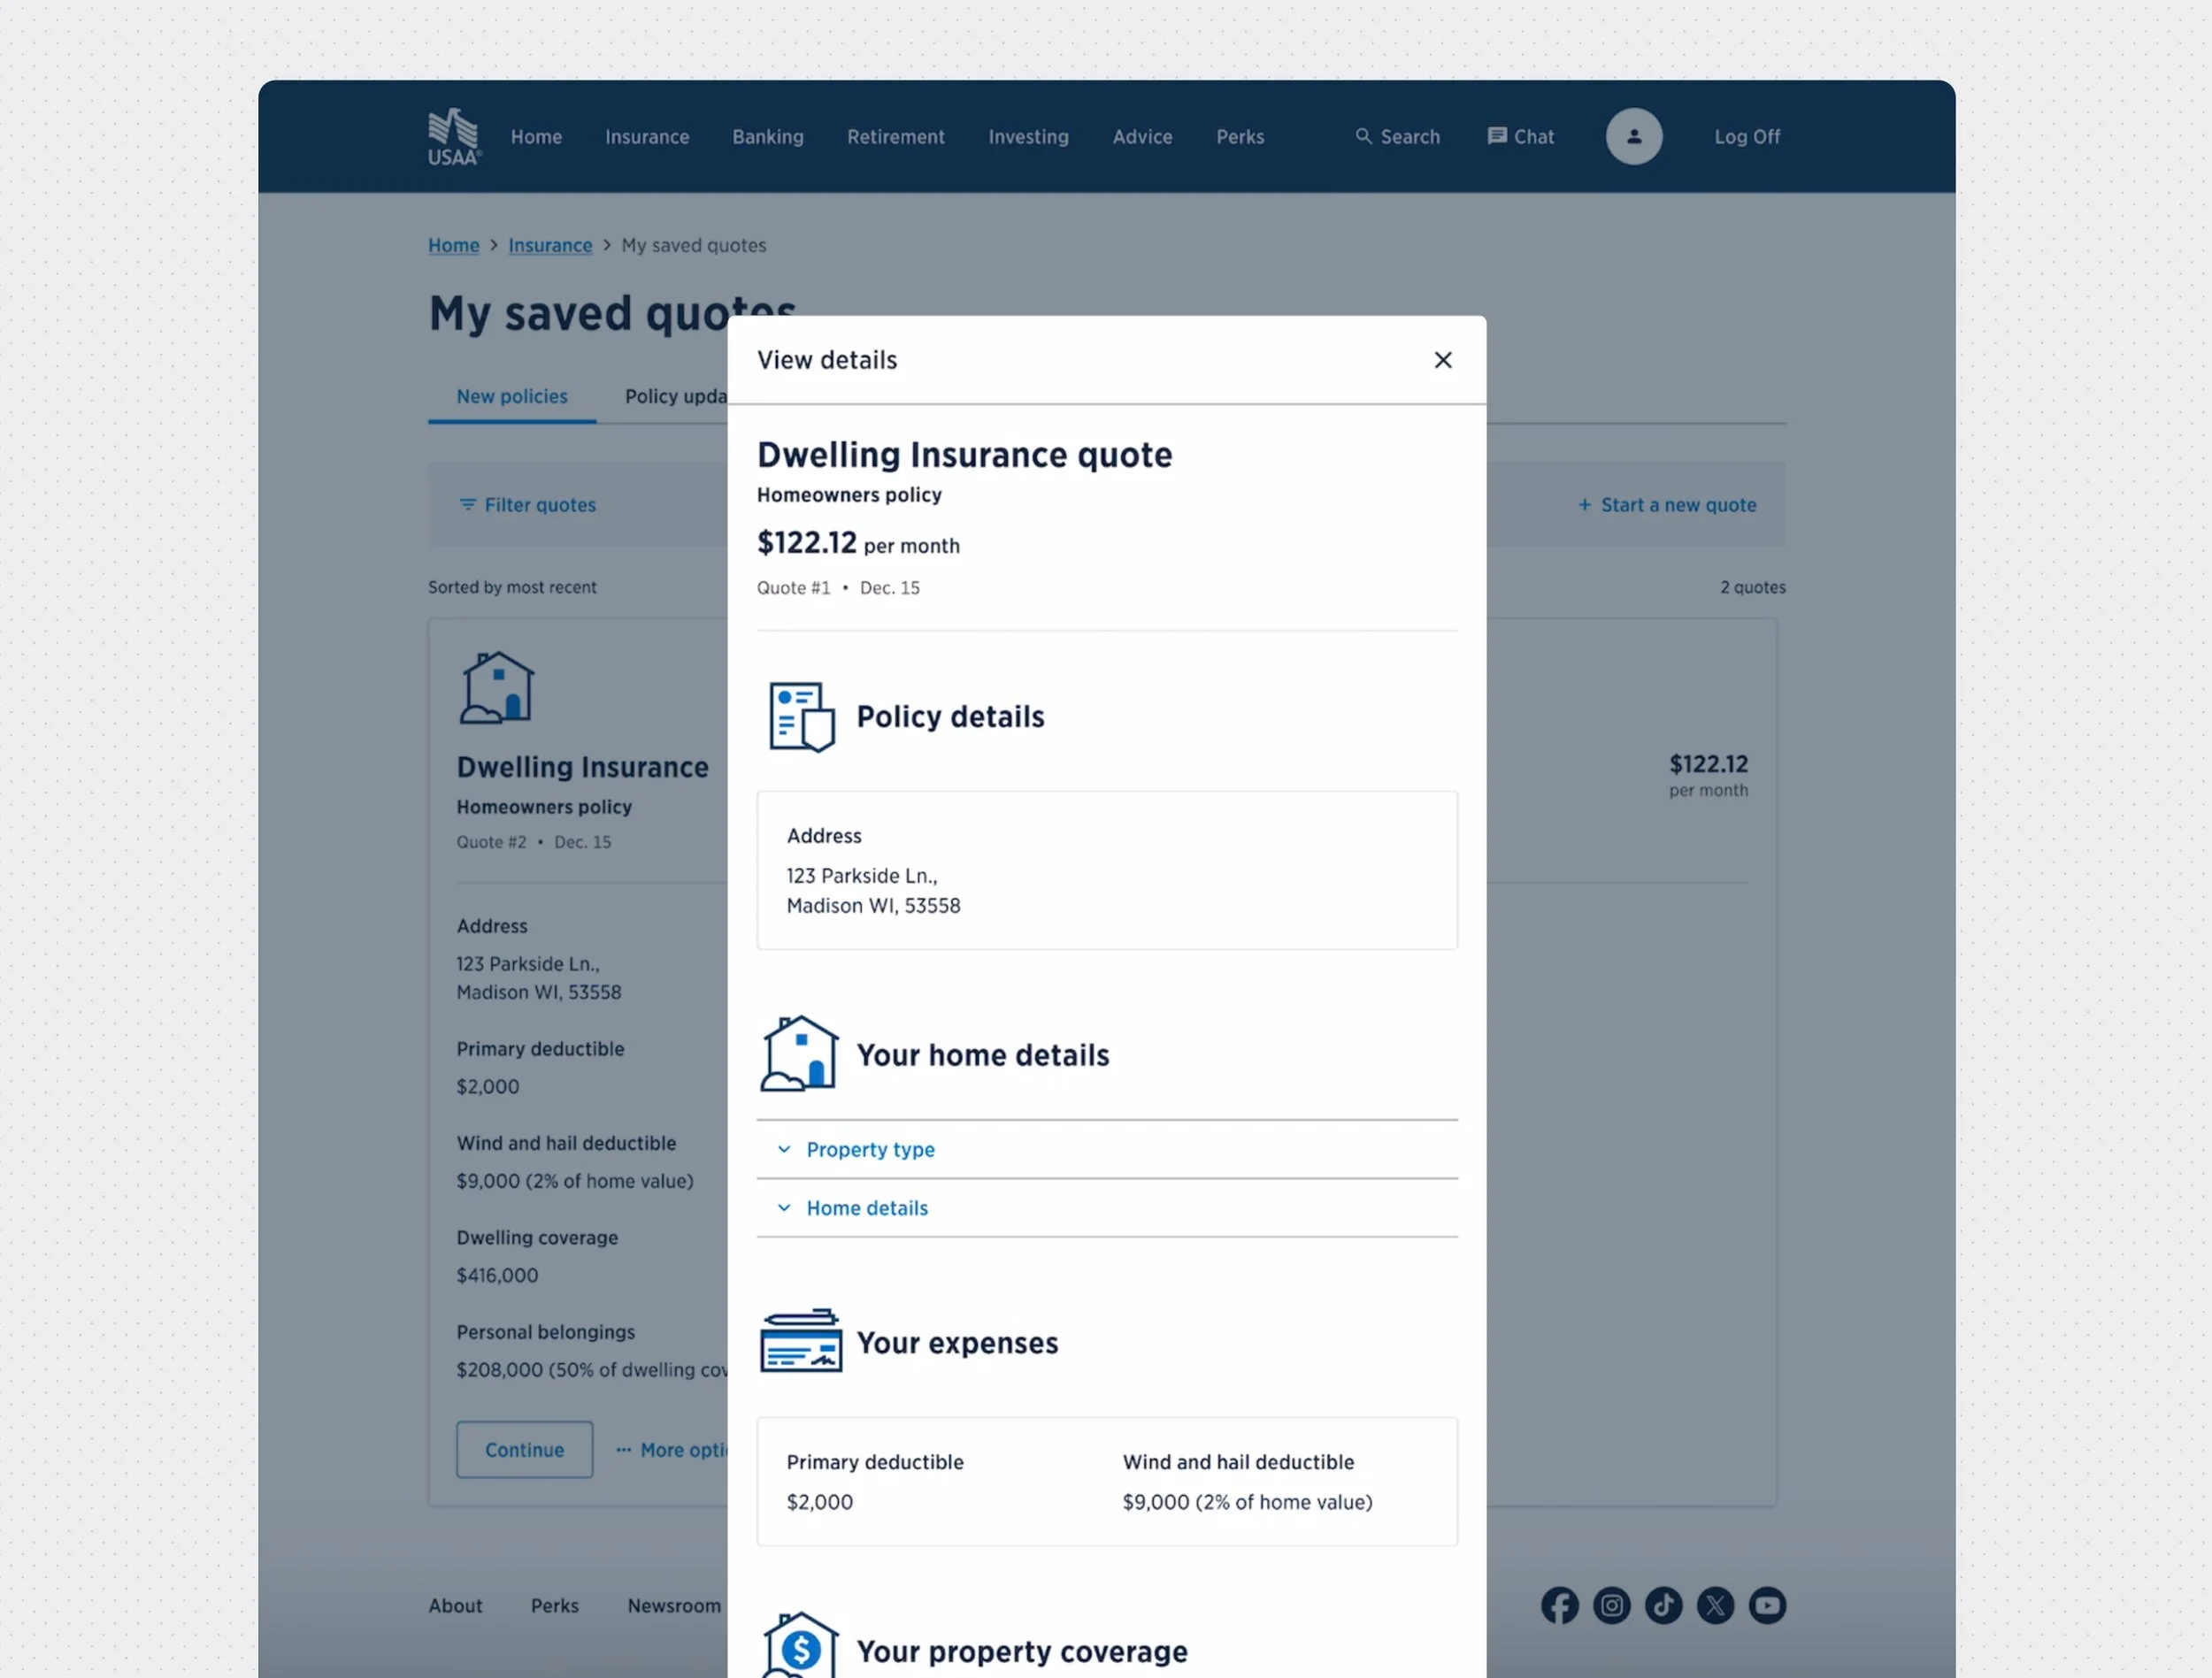Open the Filter quotes control

528,505
